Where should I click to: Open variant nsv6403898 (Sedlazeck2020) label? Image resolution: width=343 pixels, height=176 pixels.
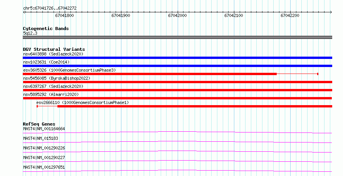point(53,54)
